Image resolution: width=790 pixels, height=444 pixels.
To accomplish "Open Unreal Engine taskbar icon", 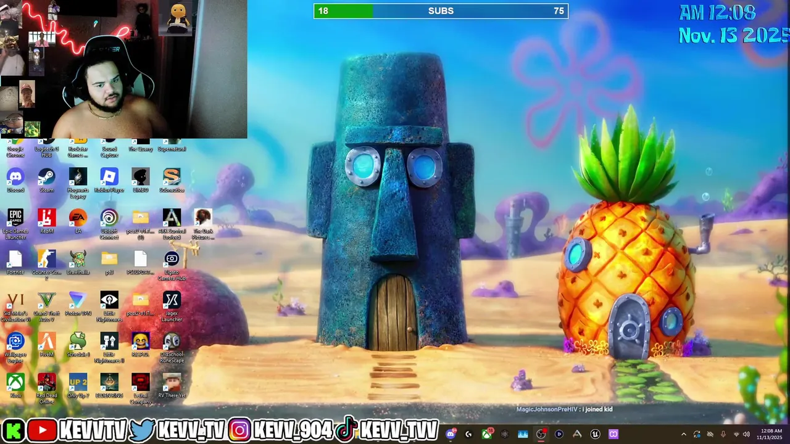I will click(595, 434).
